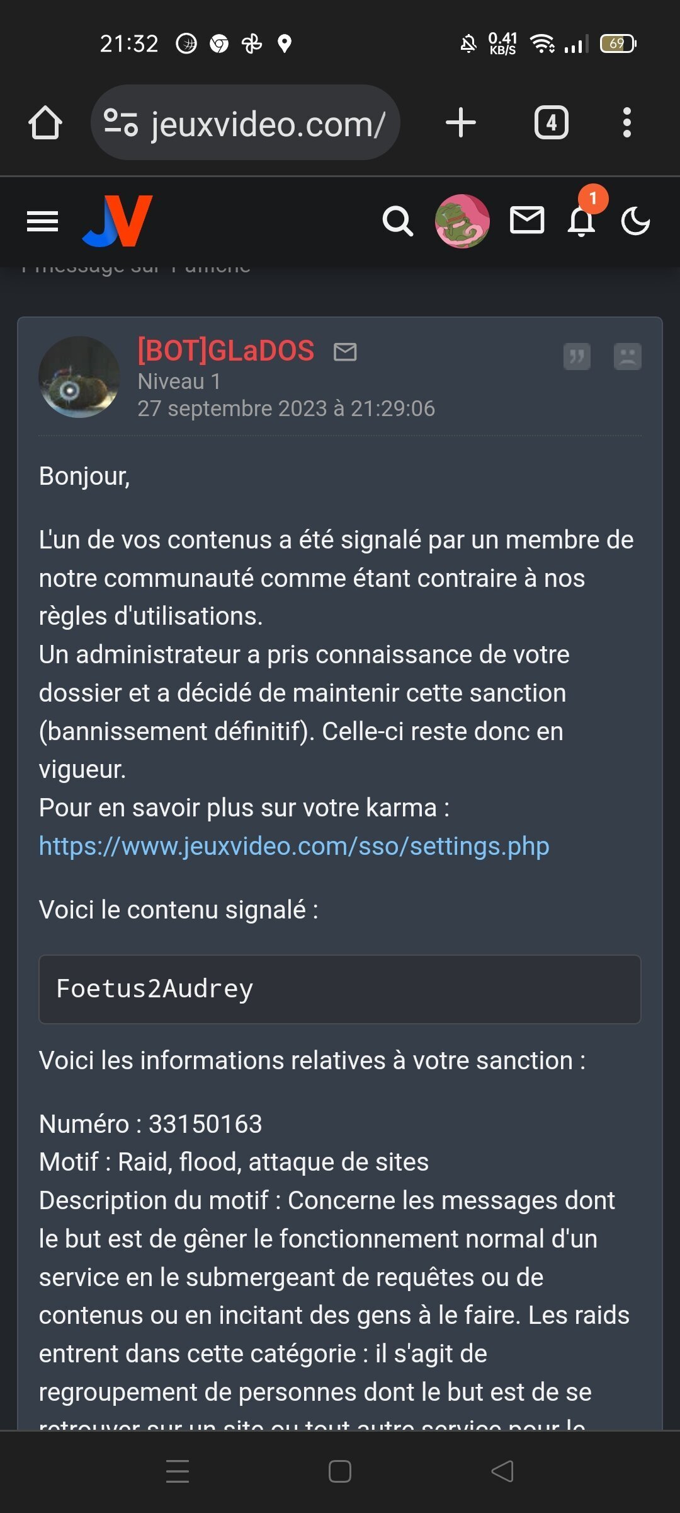The image size is (680, 1513).
Task: View notifications bell with badge
Action: point(582,217)
